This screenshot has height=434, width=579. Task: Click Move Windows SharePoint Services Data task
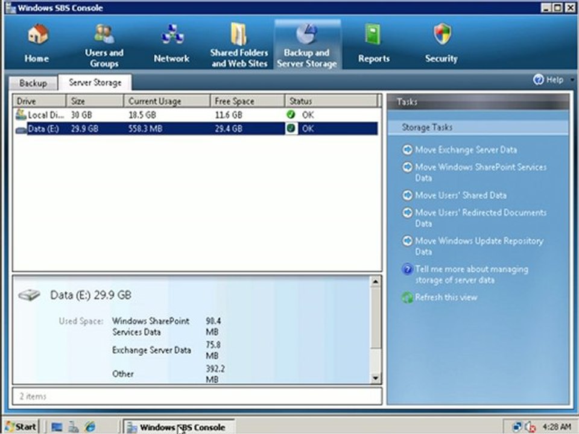(481, 172)
